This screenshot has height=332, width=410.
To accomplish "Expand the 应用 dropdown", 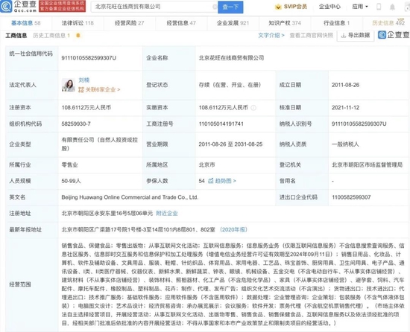I will pyautogui.click(x=360, y=7).
